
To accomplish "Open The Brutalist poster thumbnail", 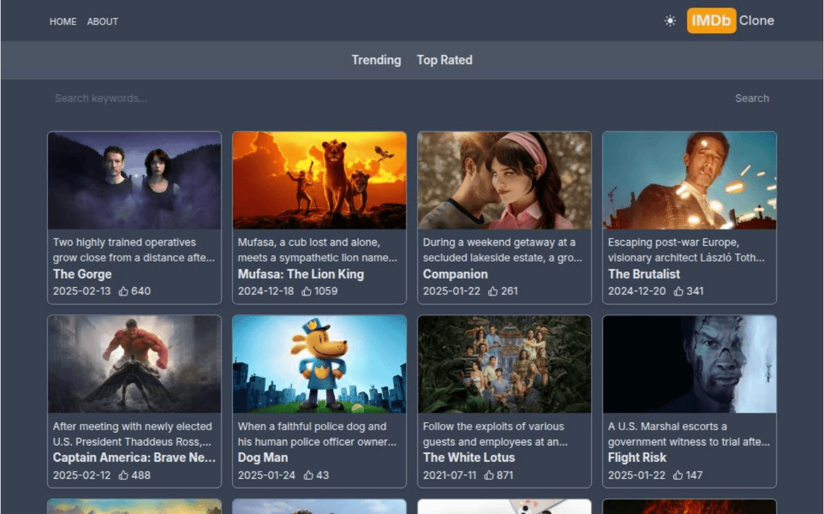I will pyautogui.click(x=690, y=180).
